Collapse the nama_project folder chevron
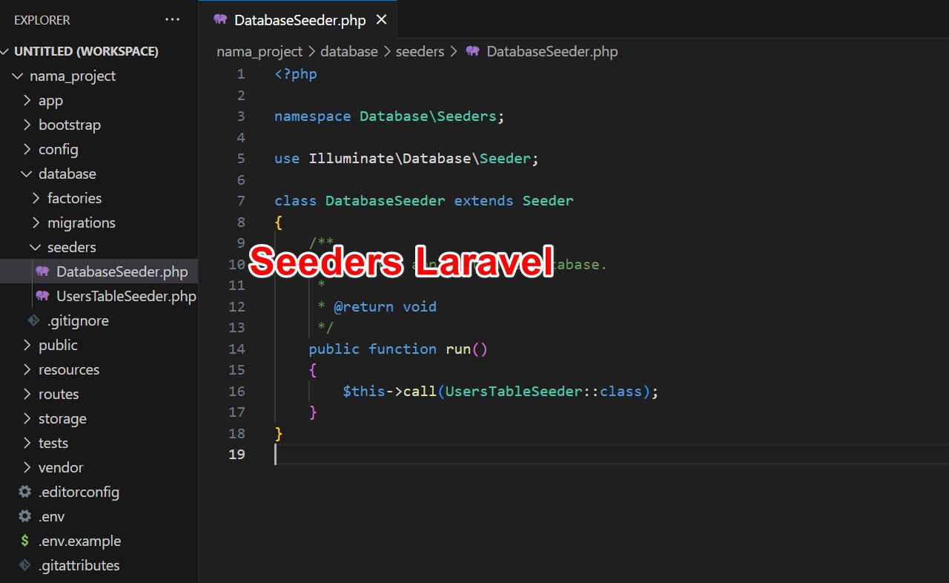 pos(18,76)
